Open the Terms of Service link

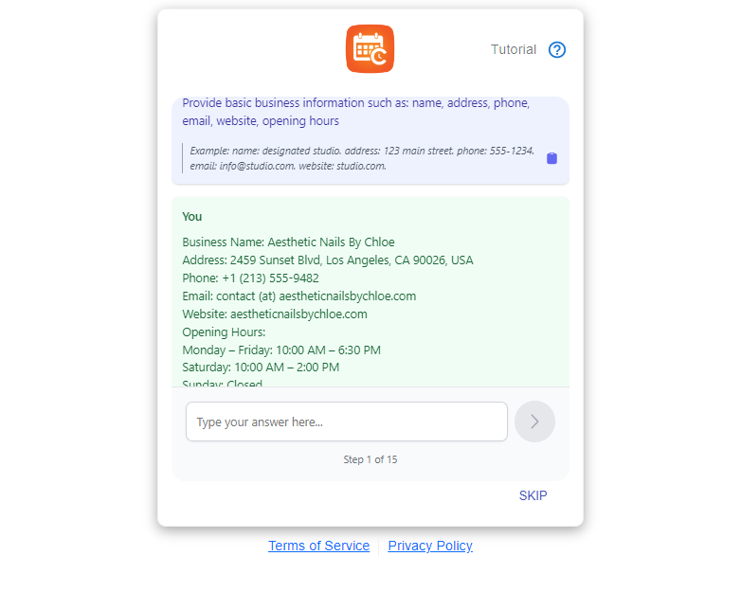[x=319, y=546]
